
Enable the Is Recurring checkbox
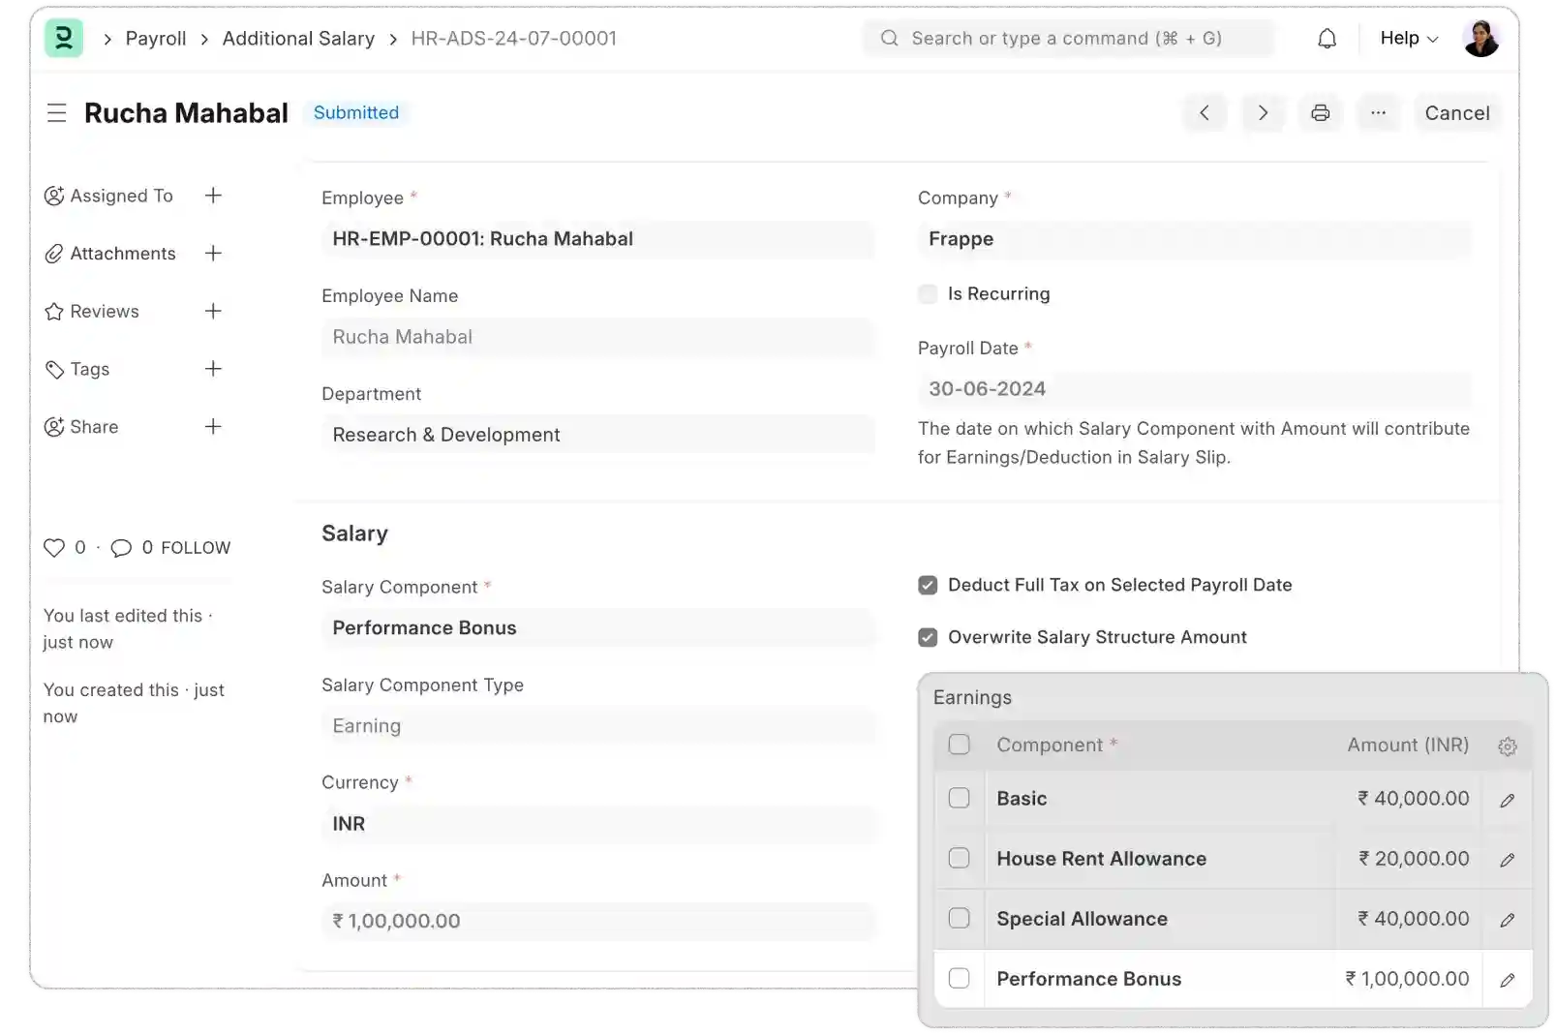[928, 294]
